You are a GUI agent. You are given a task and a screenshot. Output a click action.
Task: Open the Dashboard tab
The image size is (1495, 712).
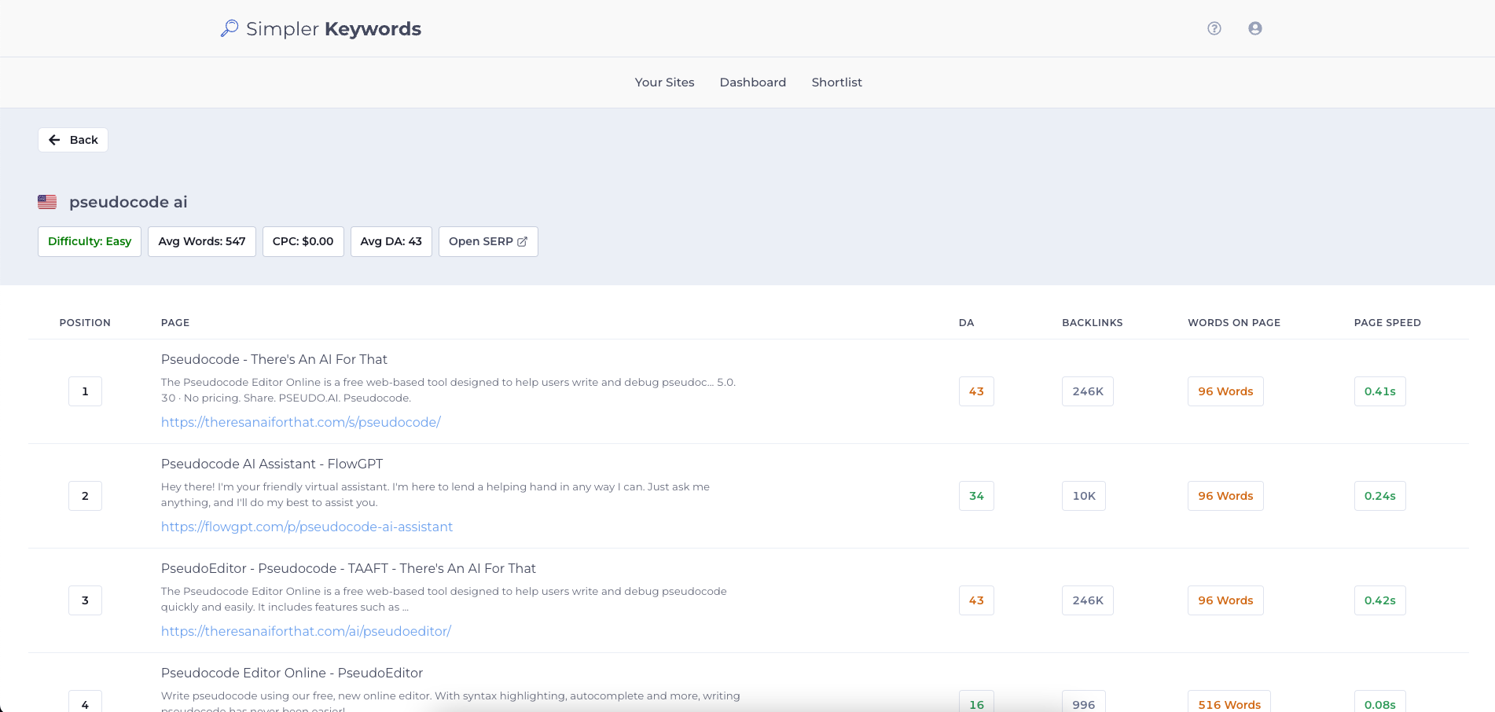tap(753, 83)
